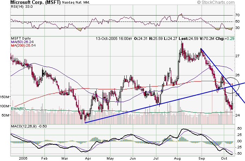245x161 pixels.
Task: Click the Chg:+0.29 change value
Action: tap(225, 38)
